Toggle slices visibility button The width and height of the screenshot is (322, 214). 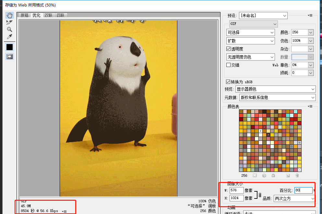9,57
